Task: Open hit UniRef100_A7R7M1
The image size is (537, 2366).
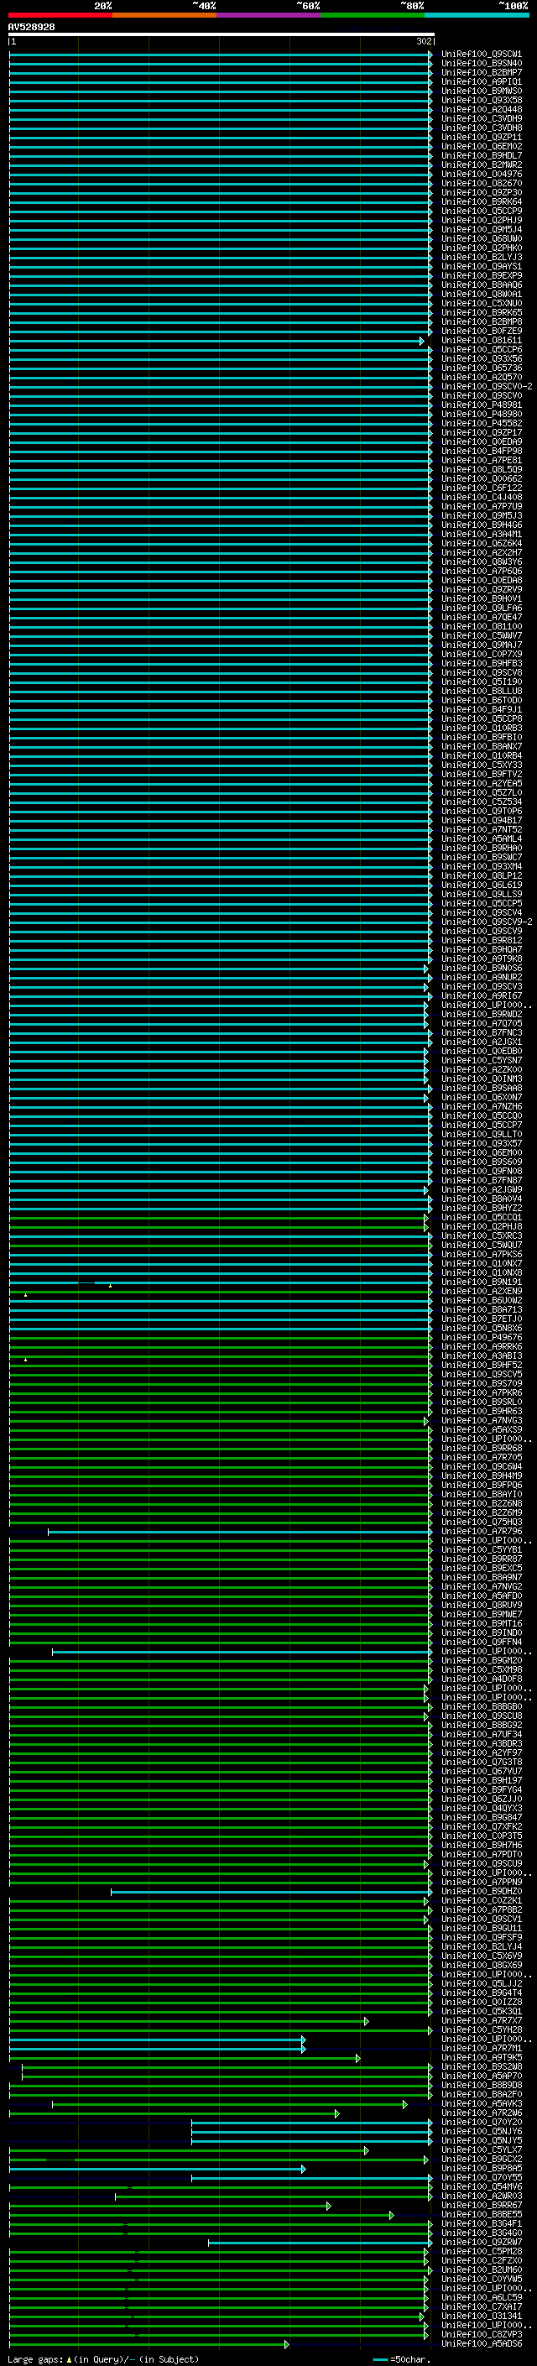Action: tap(481, 2048)
